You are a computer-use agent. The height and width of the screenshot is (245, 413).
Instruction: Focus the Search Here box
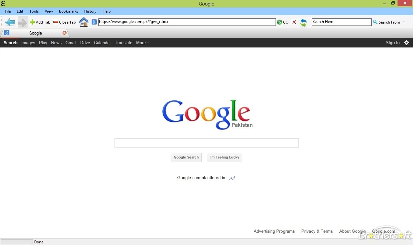[342, 22]
